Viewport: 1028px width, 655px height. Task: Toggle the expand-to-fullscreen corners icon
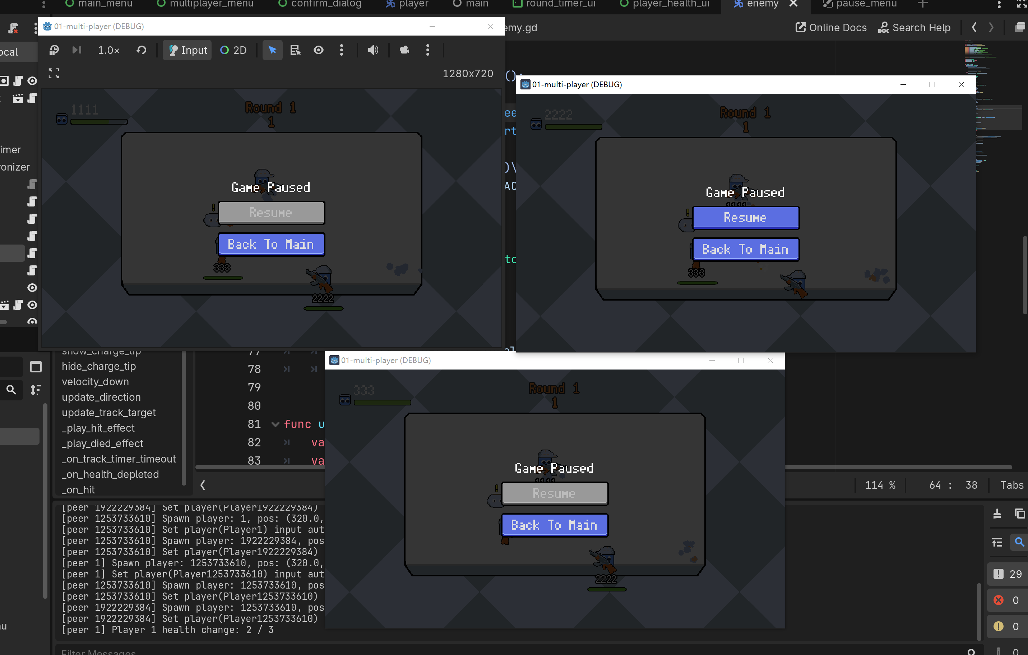(54, 73)
